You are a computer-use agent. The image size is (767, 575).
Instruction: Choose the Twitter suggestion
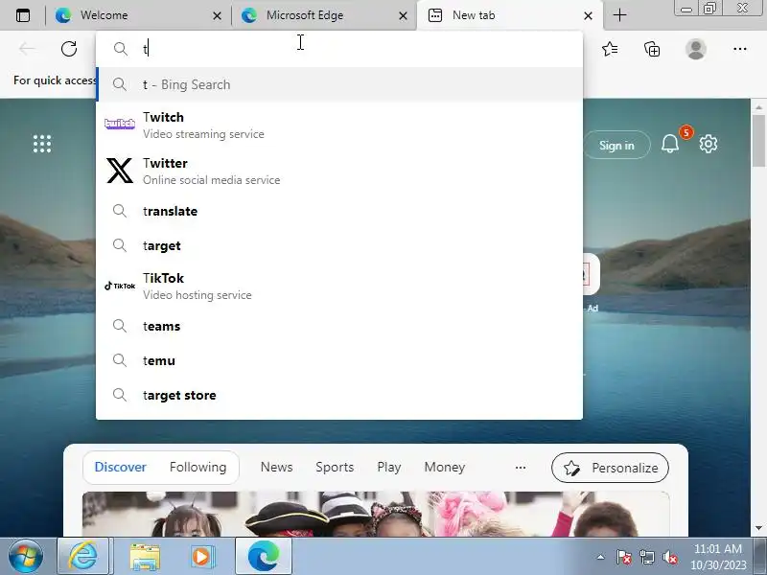coord(339,171)
